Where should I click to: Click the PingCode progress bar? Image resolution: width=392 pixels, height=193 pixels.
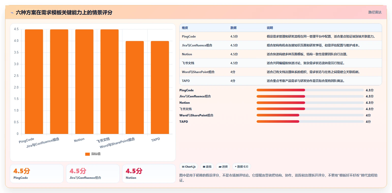[x=310, y=90]
